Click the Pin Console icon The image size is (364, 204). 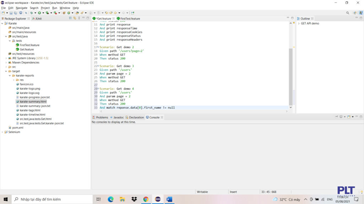pyautogui.click(x=336, y=117)
